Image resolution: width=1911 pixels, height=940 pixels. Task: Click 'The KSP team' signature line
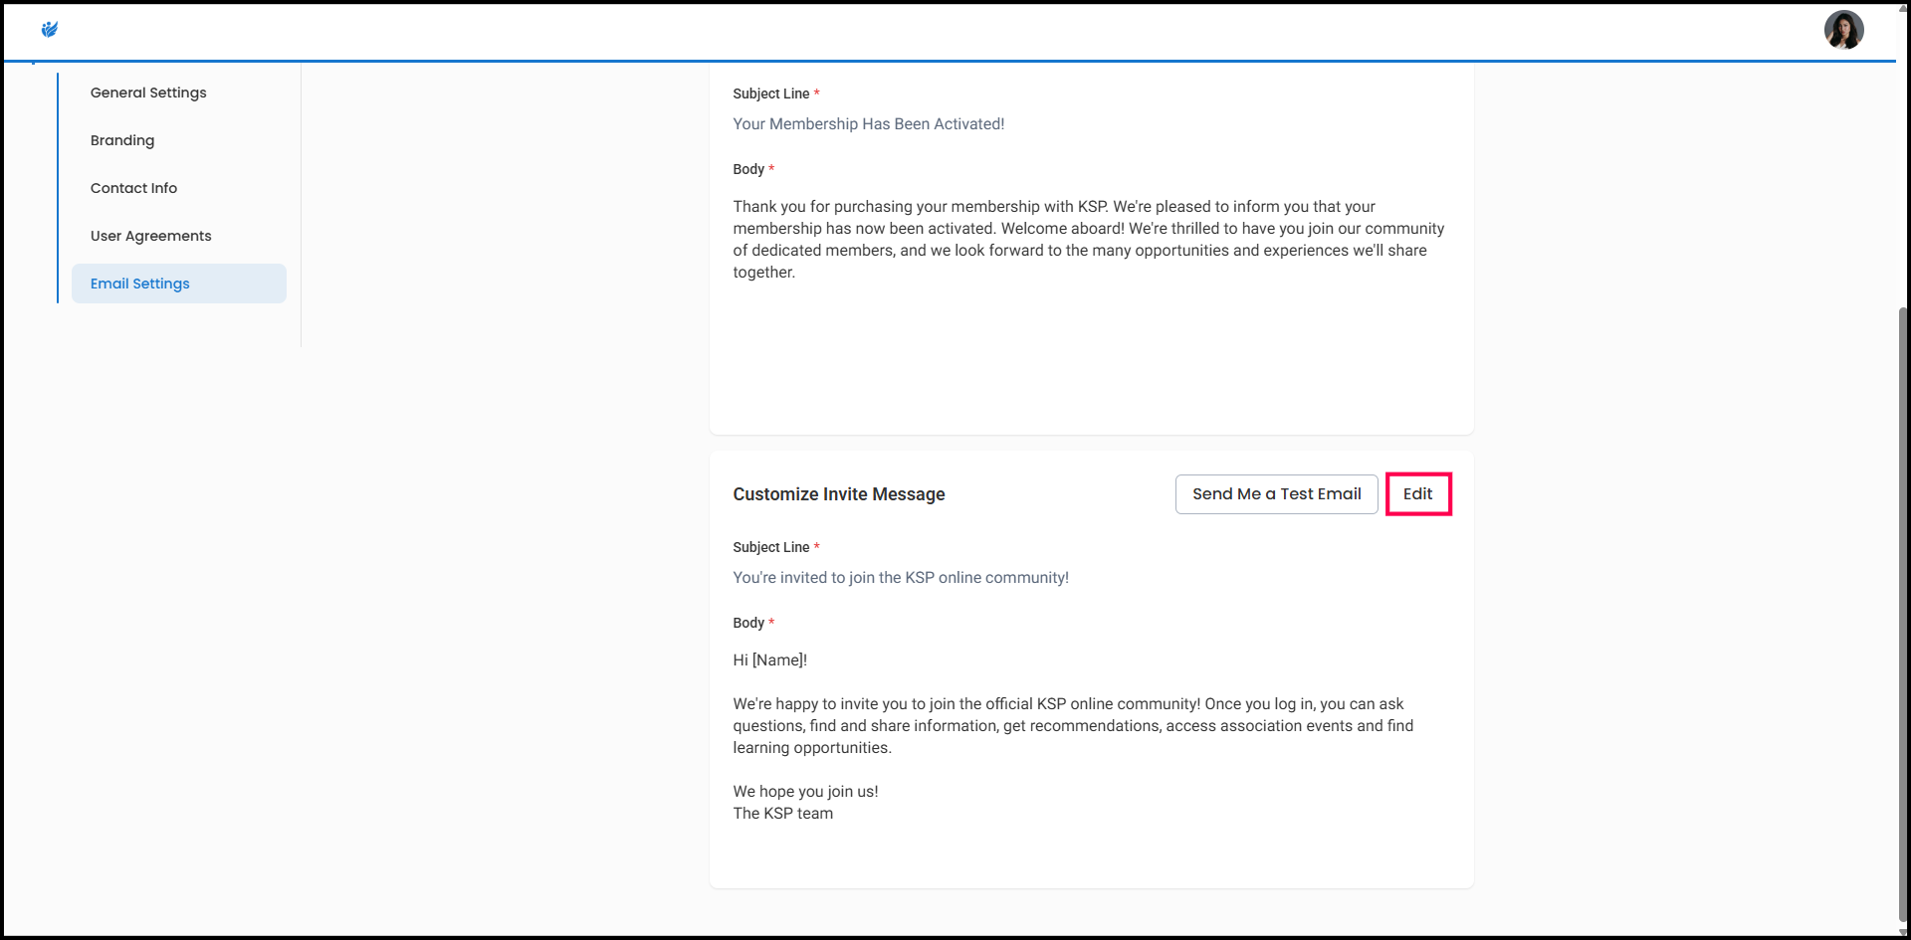(x=782, y=814)
